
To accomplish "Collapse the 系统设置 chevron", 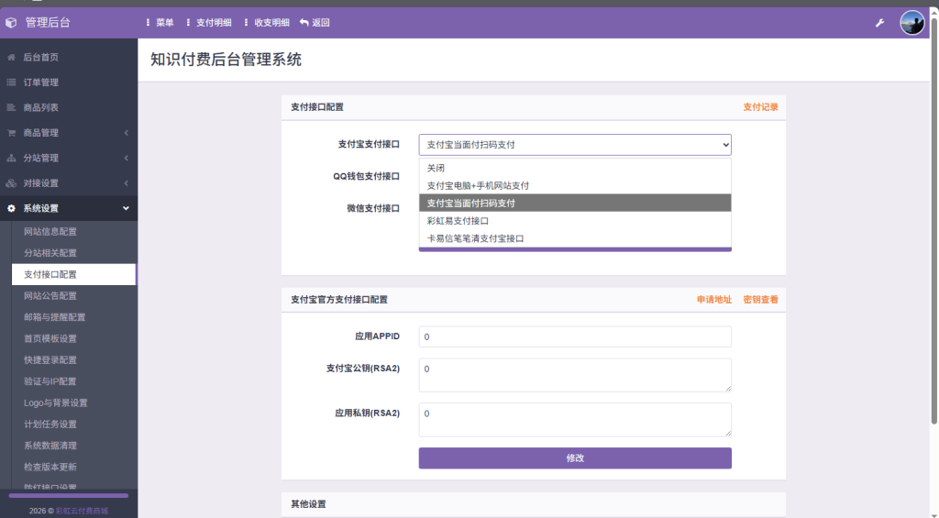I will click(126, 208).
